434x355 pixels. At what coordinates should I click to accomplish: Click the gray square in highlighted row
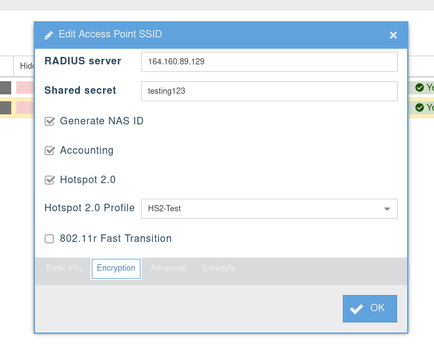(6, 107)
